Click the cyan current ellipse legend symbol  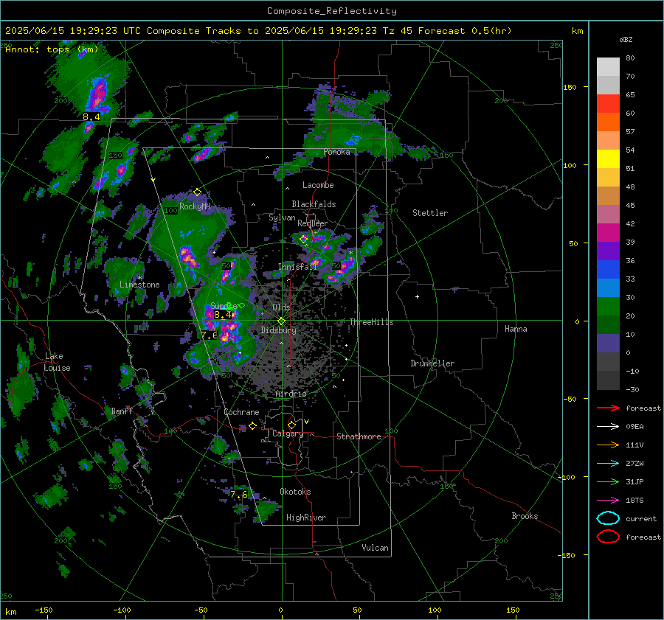(x=608, y=518)
